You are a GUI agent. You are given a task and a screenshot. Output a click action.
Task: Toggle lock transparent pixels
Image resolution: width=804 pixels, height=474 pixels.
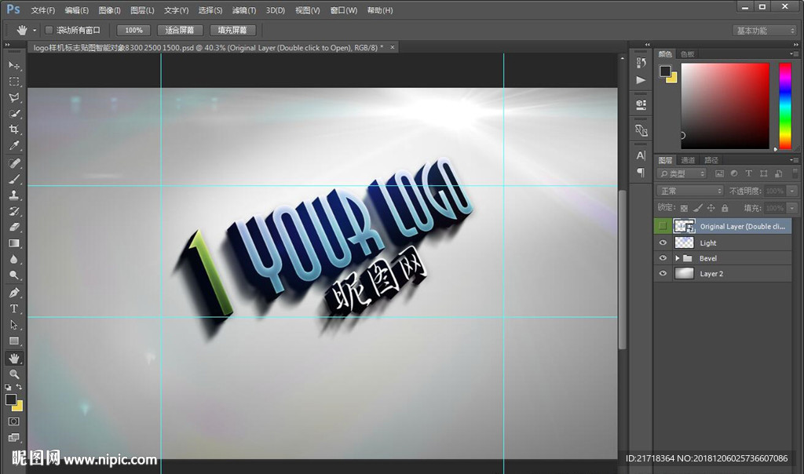[684, 208]
